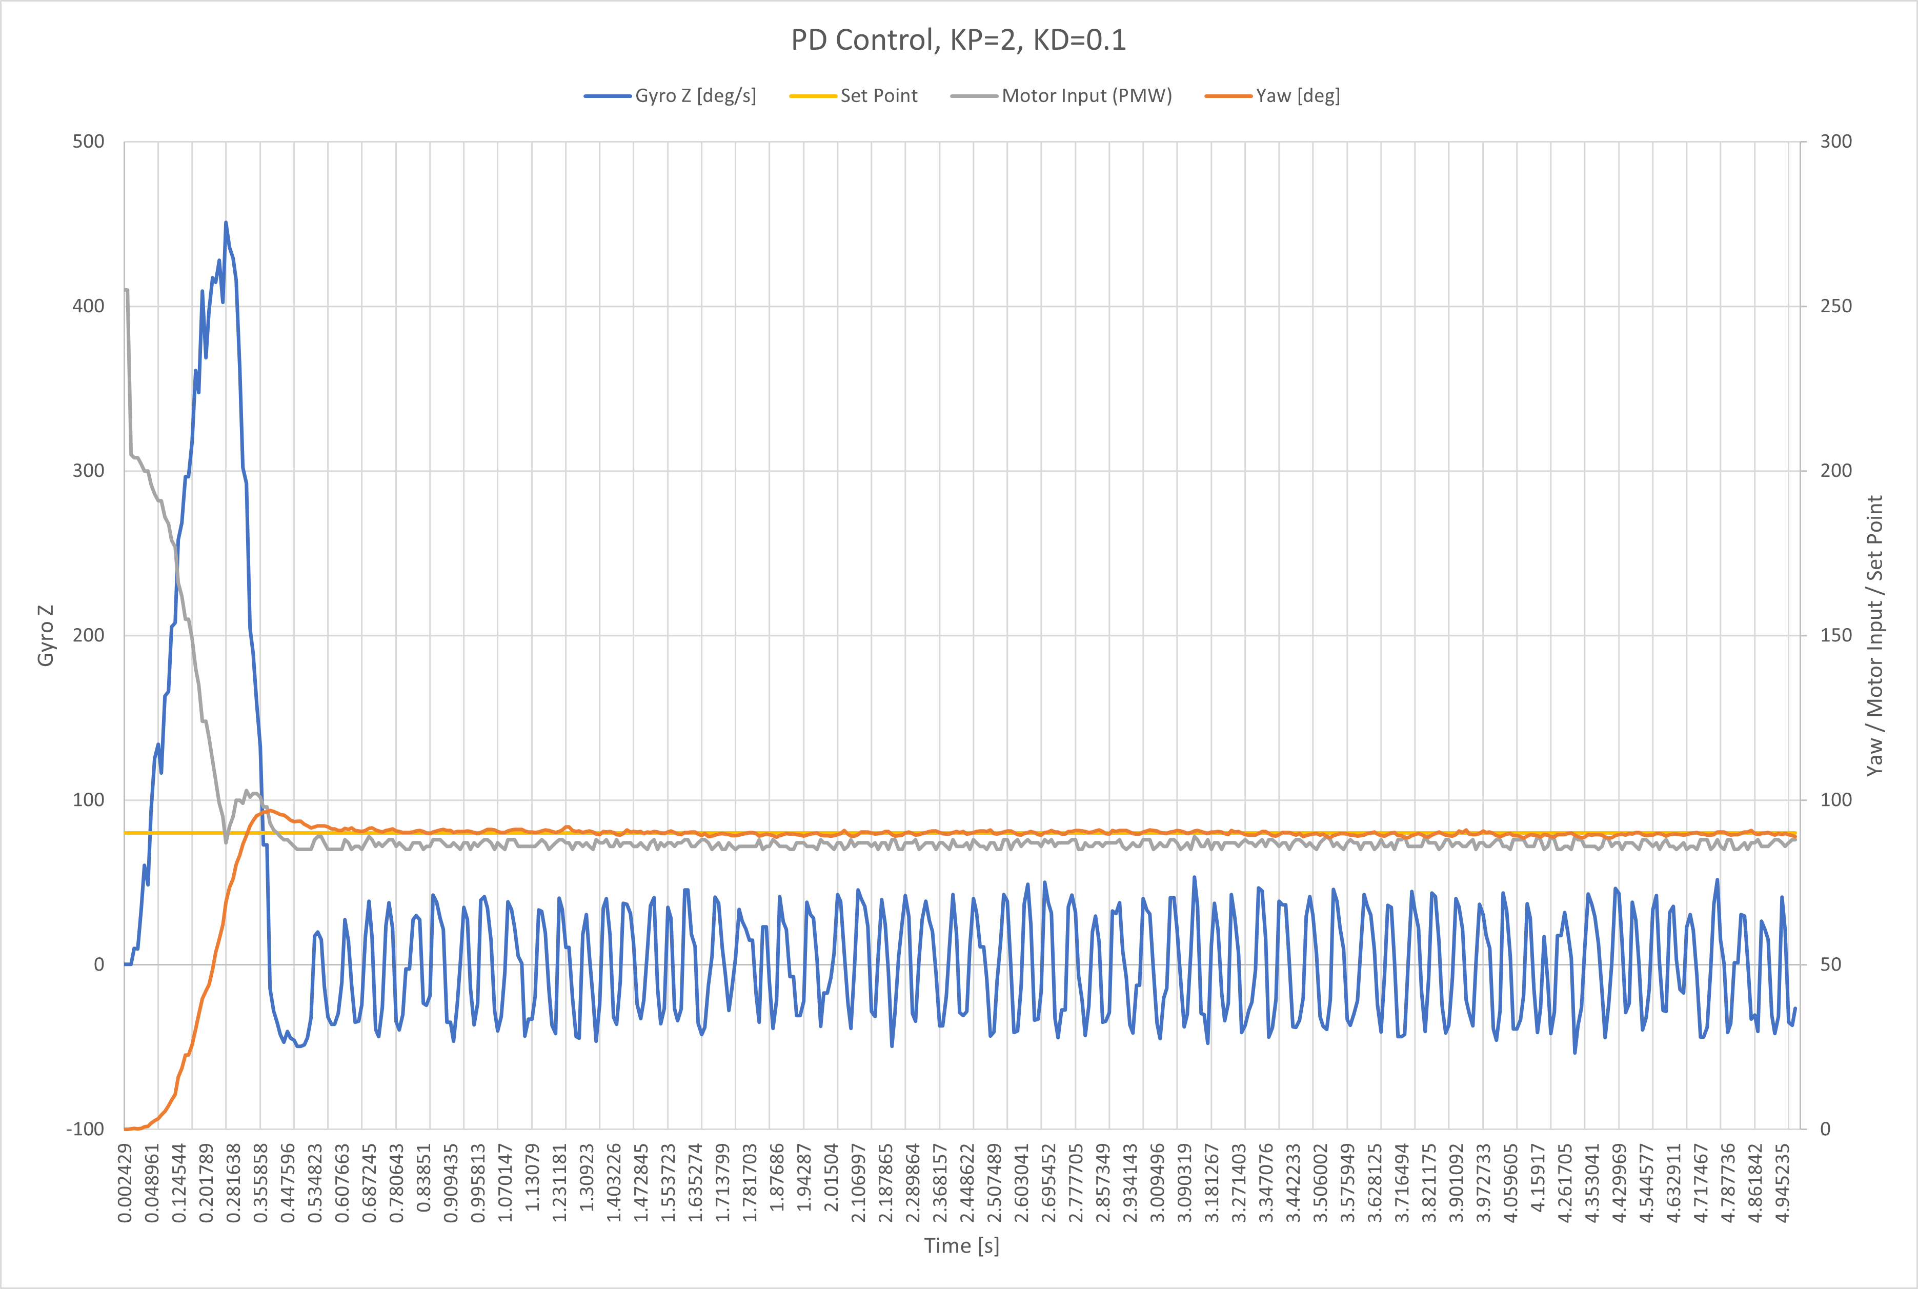Screen dimensions: 1918x1289
Task: Click the blue Gyro Z legend line marker
Action: click(x=607, y=96)
